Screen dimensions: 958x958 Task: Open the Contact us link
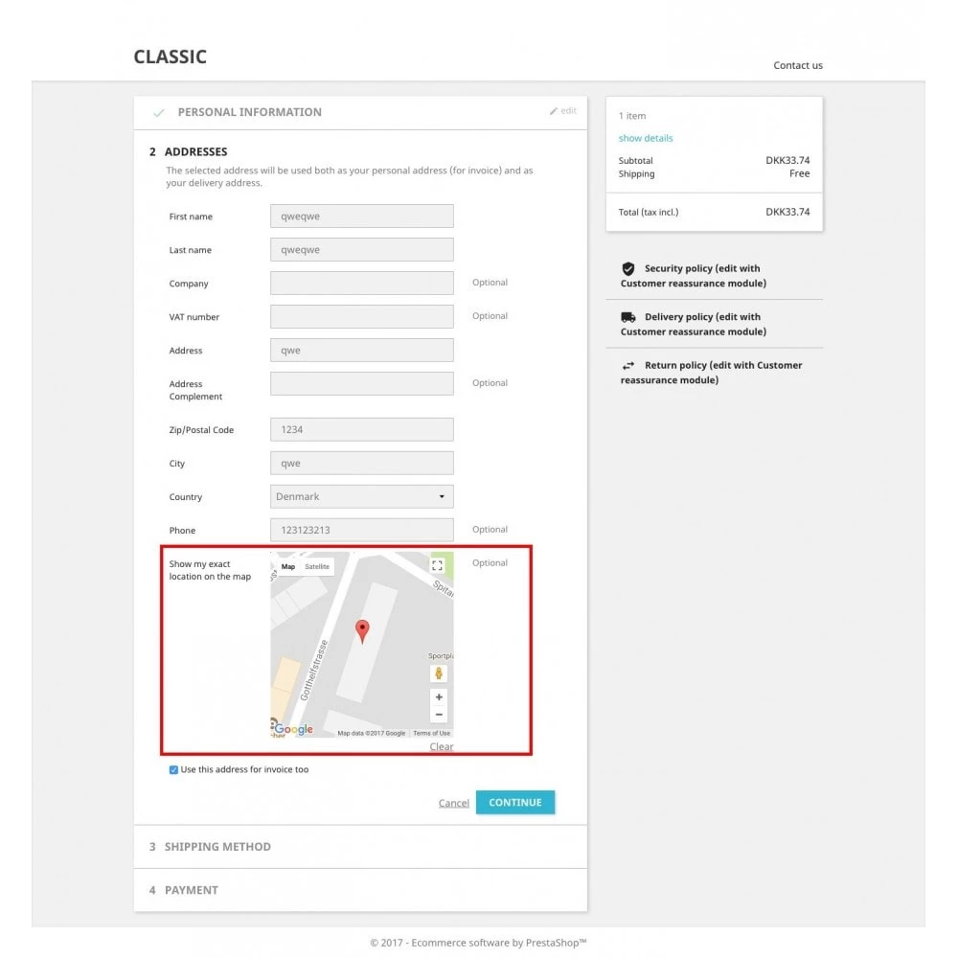tap(797, 65)
